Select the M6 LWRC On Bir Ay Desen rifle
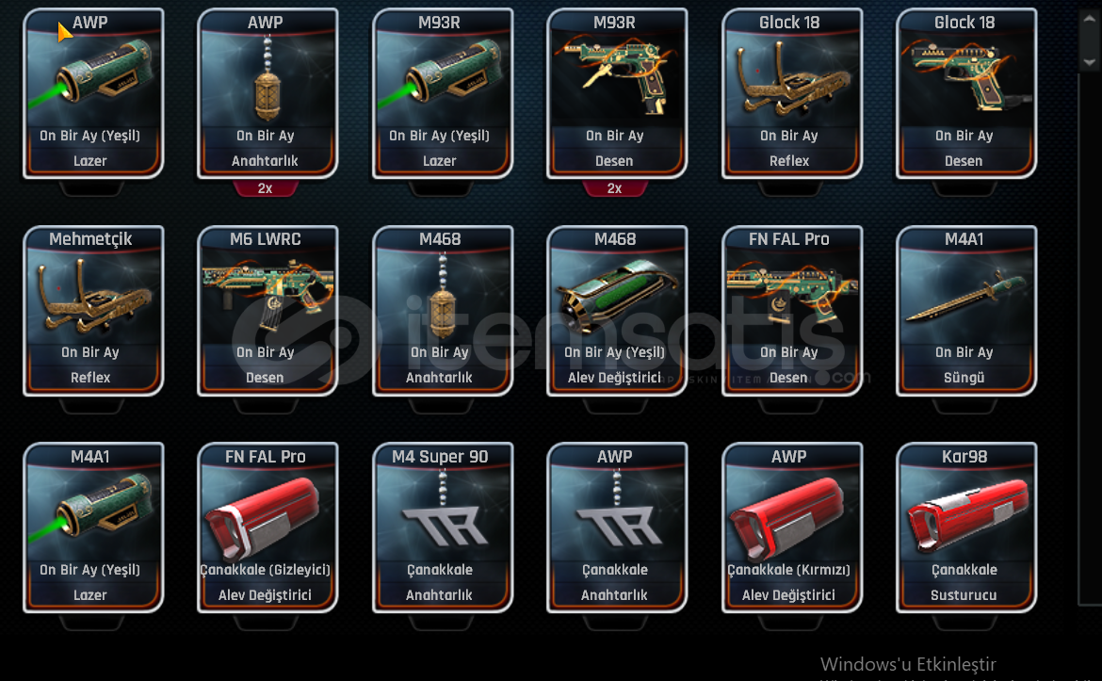Screen dimensions: 1102x681 coord(267,310)
